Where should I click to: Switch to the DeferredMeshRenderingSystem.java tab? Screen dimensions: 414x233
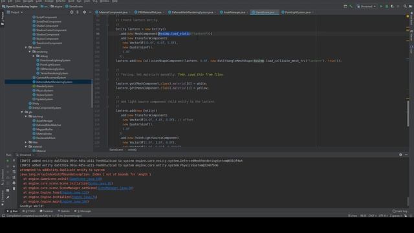pyautogui.click(x=192, y=12)
